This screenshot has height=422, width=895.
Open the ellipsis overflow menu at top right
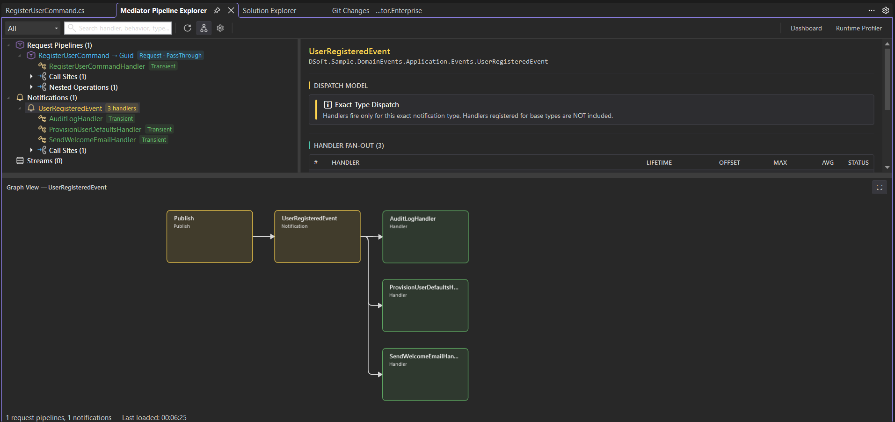[x=872, y=10]
